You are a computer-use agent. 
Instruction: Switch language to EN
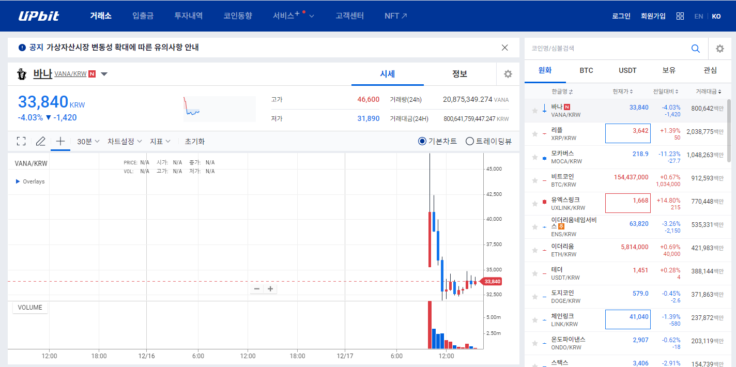699,16
